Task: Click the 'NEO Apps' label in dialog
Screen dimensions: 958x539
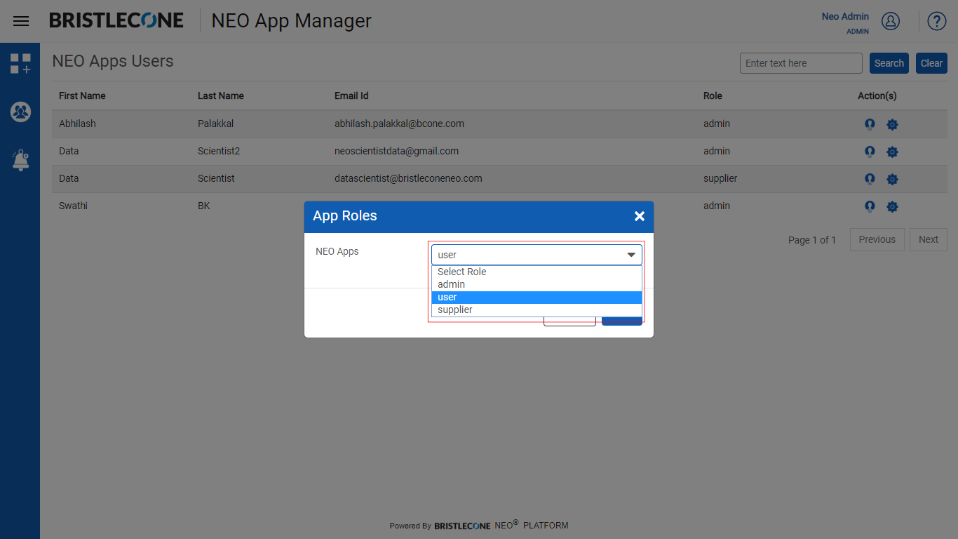Action: [x=337, y=251]
